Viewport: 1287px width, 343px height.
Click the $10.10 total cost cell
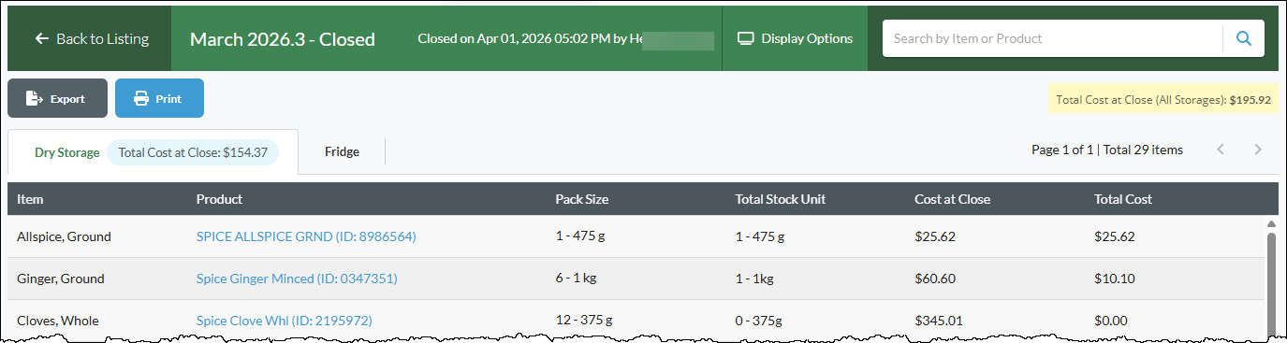pos(1114,279)
